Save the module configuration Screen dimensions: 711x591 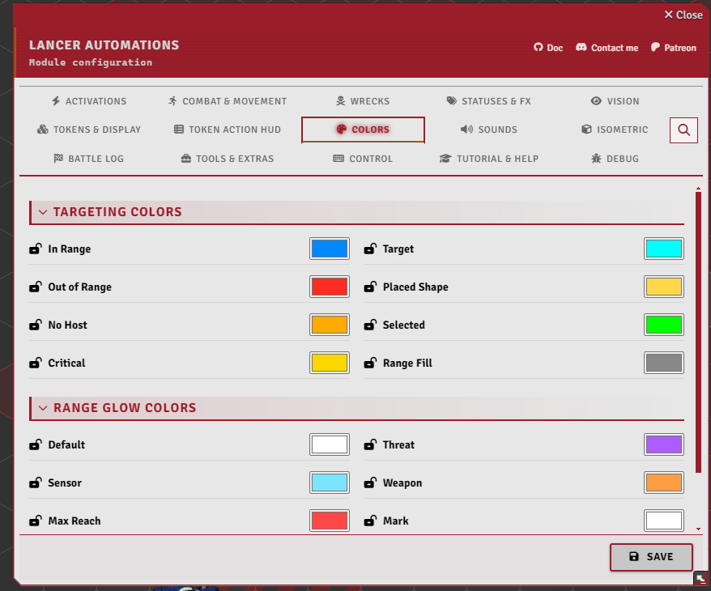pyautogui.click(x=651, y=556)
